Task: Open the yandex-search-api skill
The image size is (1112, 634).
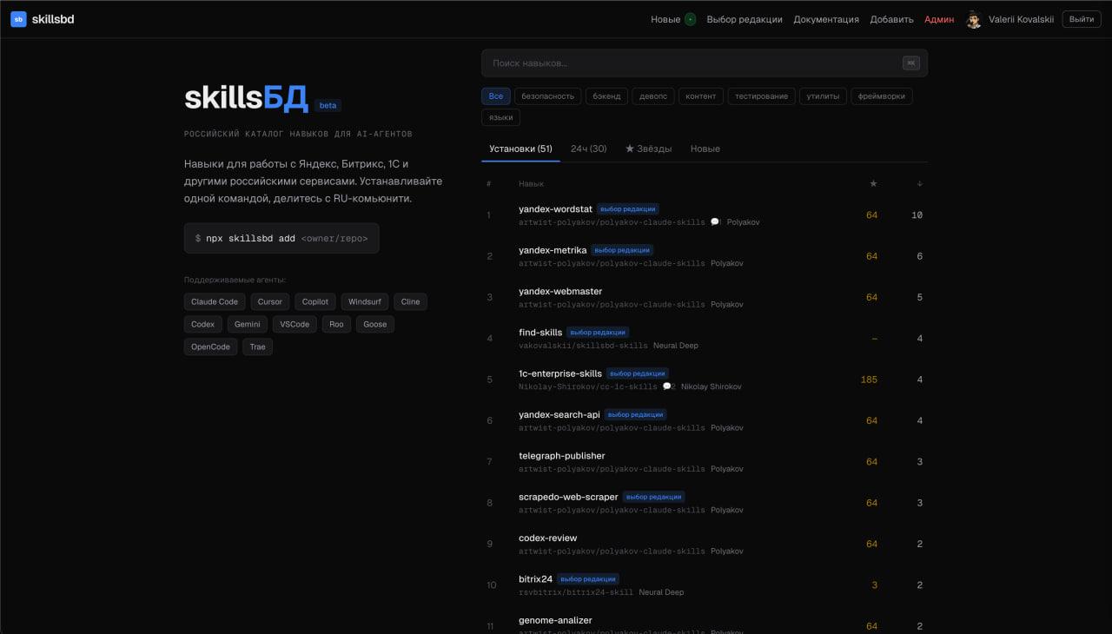Action: [x=559, y=414]
